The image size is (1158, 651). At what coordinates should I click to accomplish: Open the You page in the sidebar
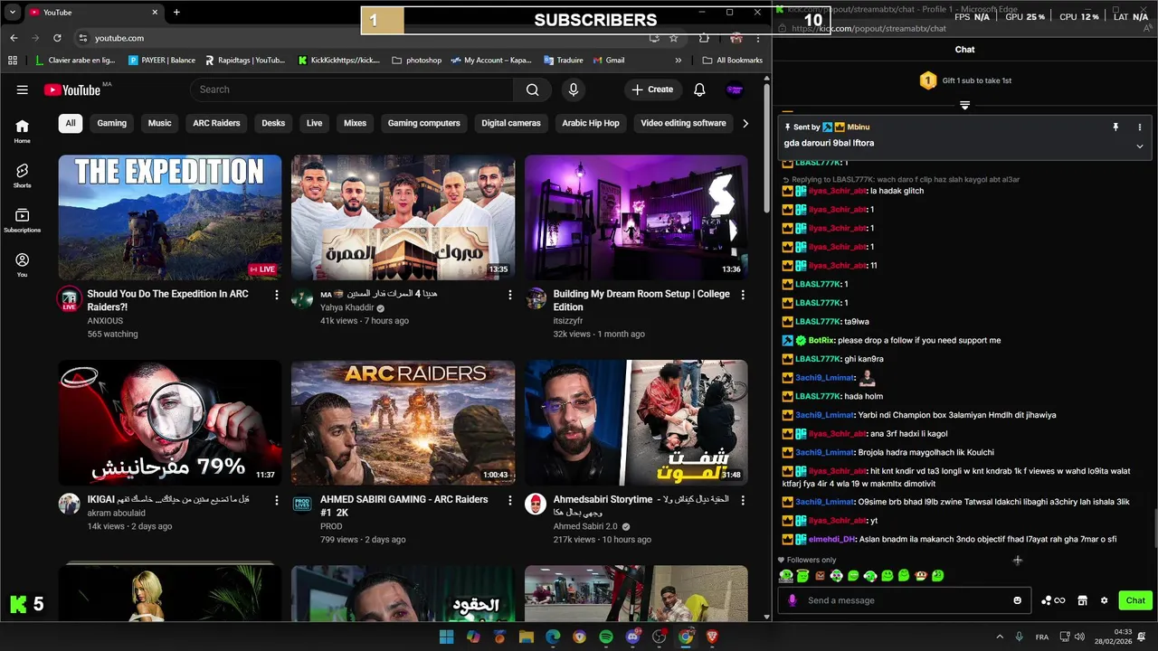coord(22,265)
